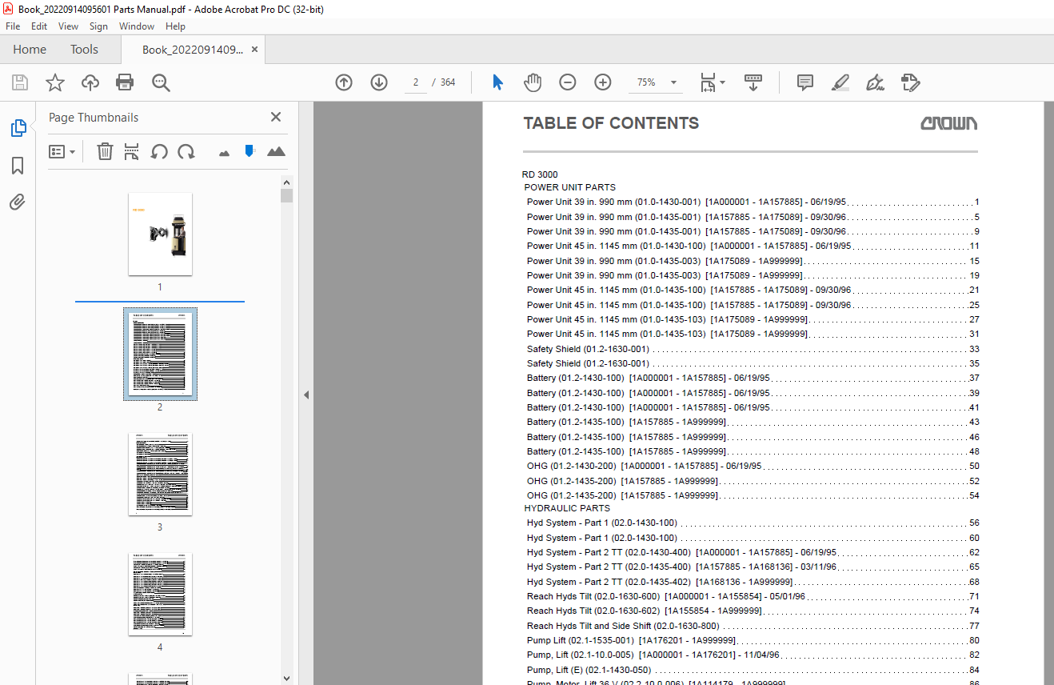Select the highlight text pen tool
The width and height of the screenshot is (1054, 685).
click(840, 82)
